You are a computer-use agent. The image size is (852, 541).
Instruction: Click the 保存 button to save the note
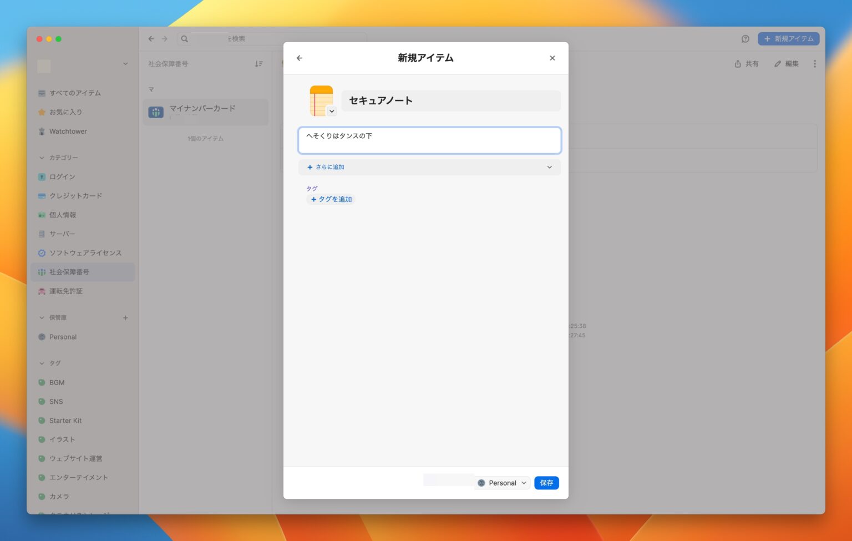tap(546, 483)
